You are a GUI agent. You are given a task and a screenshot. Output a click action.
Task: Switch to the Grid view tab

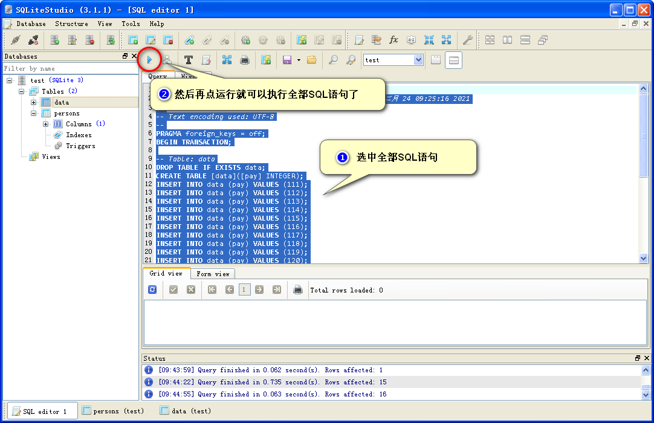pyautogui.click(x=166, y=273)
